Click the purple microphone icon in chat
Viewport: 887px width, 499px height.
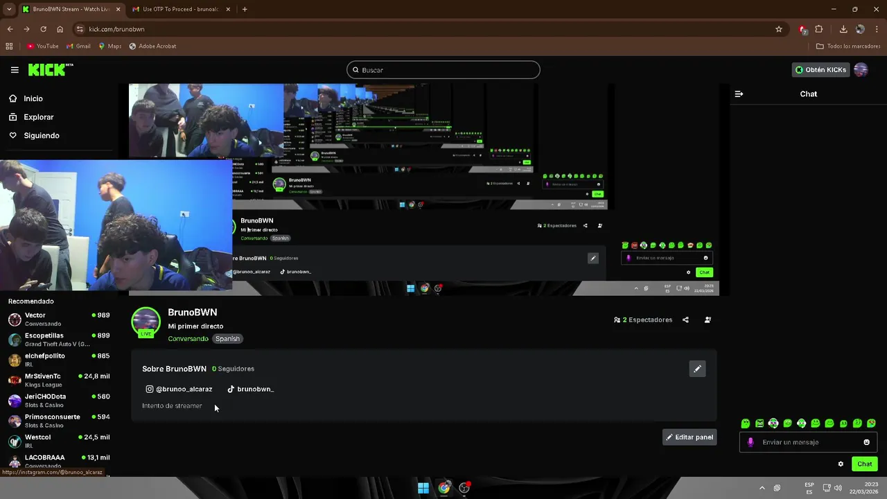pos(750,442)
